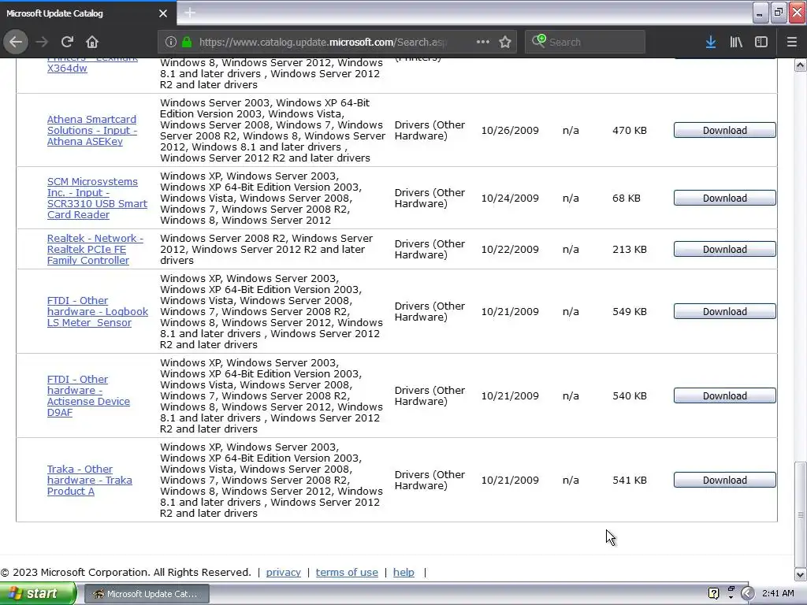Click the 541 KB size cell
807x605 pixels.
click(630, 480)
